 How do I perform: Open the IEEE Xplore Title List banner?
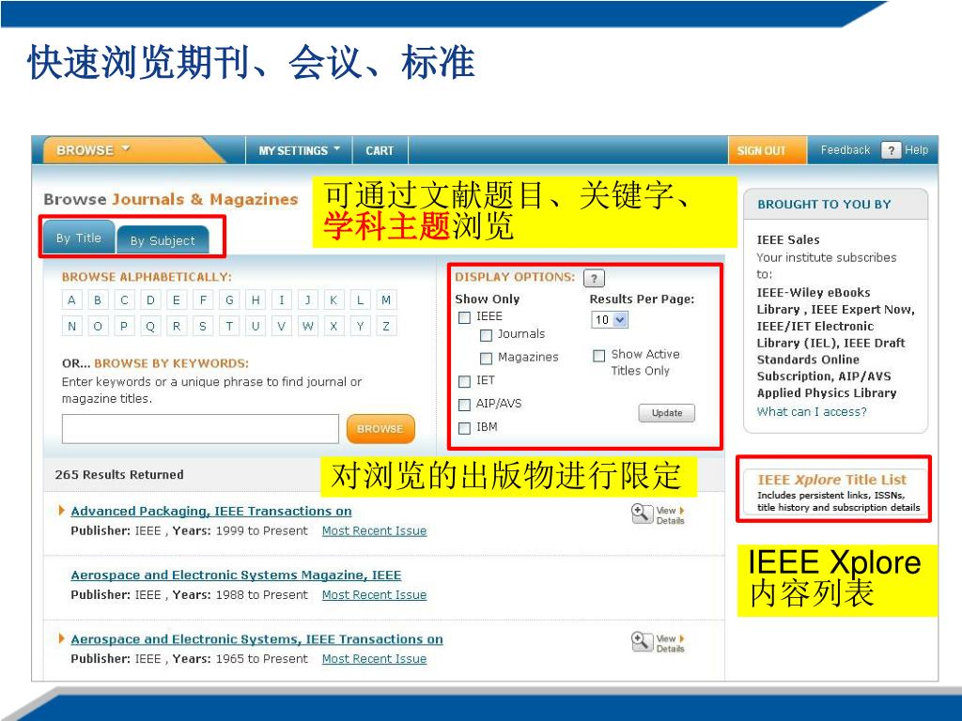tap(833, 492)
